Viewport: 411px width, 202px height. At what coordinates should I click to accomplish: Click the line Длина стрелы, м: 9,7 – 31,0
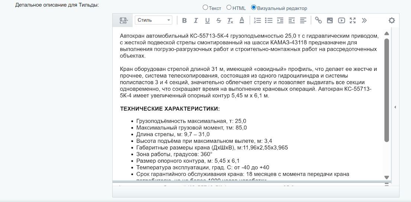coord(173,134)
